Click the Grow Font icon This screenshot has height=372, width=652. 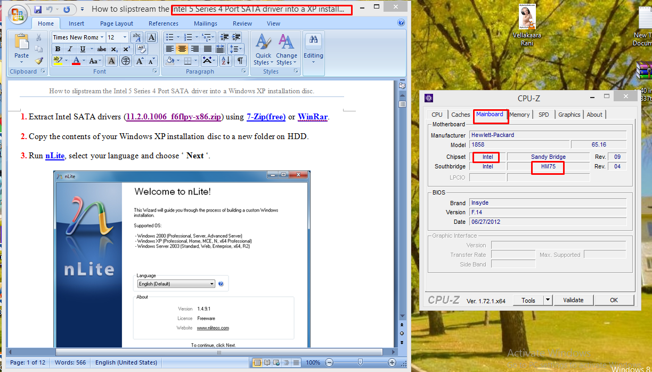tap(140, 60)
